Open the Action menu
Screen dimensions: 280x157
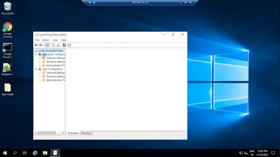(45, 40)
